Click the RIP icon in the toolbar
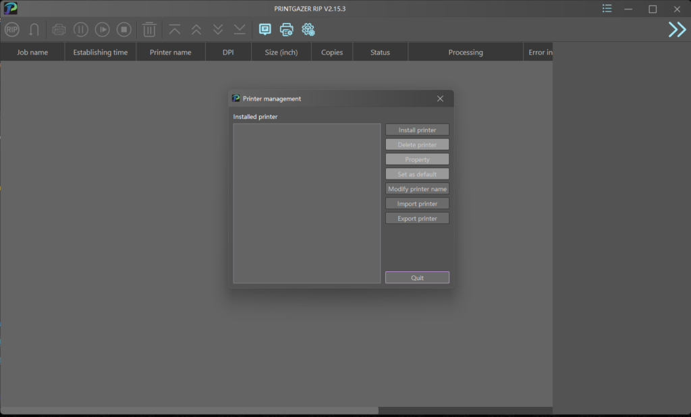691x417 pixels. click(x=12, y=30)
